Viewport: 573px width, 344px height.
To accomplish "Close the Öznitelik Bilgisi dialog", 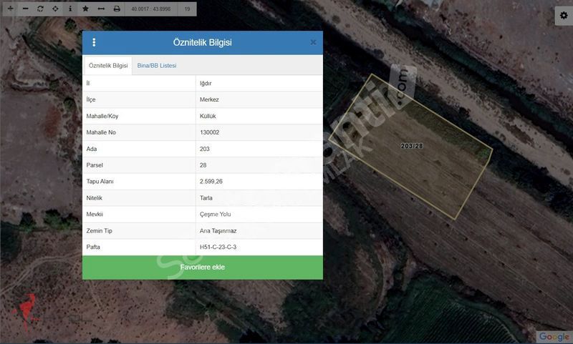I will [313, 42].
